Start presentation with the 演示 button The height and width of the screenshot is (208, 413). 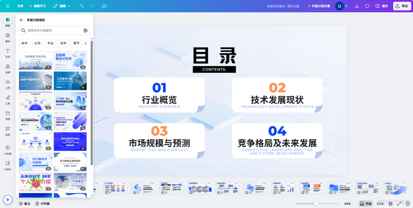(x=382, y=6)
